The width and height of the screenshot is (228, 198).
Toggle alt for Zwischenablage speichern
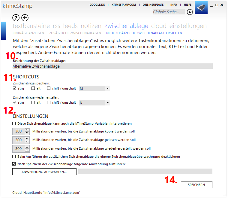click(33, 88)
